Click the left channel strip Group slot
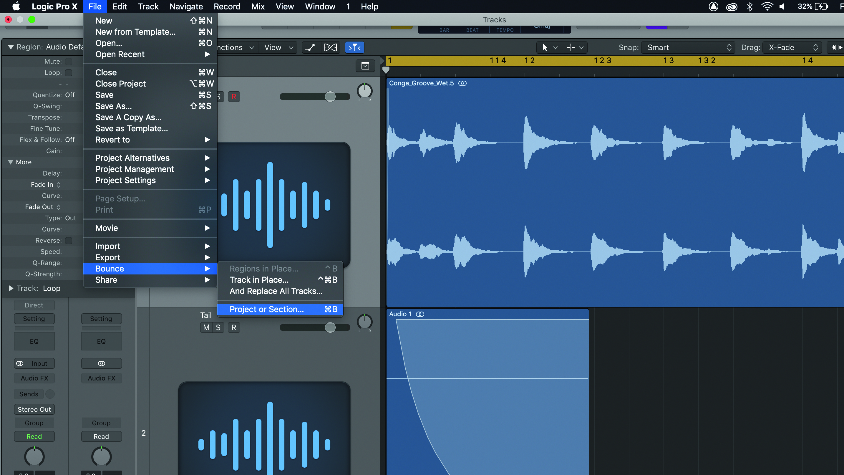Screen dimensions: 844x475 coord(34,423)
